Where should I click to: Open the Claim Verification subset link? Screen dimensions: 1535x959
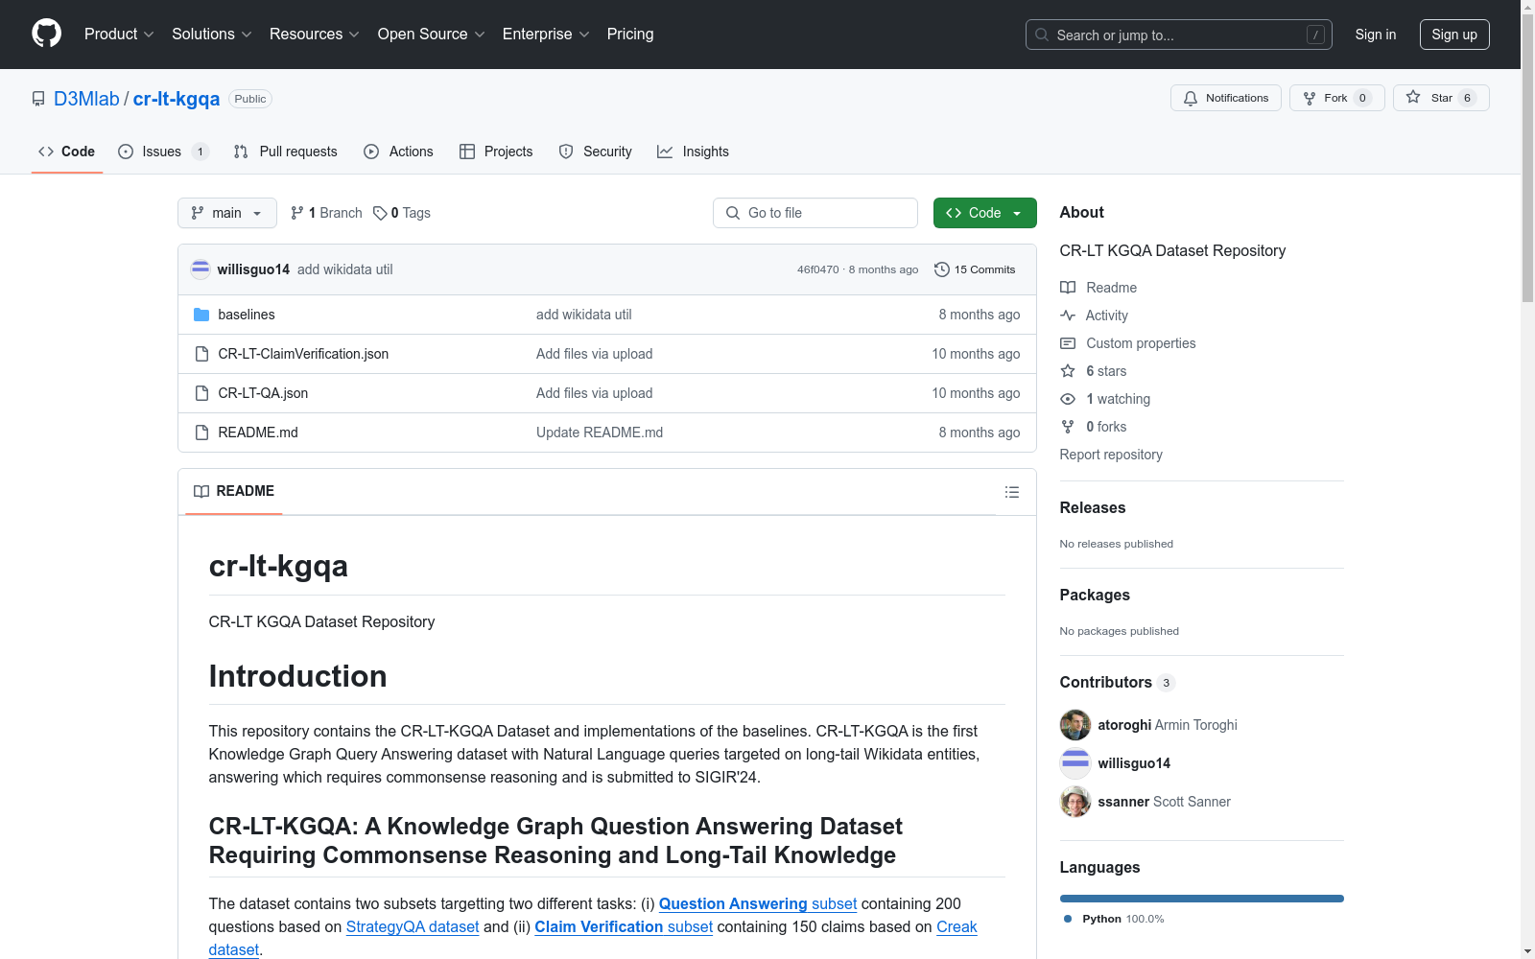click(624, 926)
